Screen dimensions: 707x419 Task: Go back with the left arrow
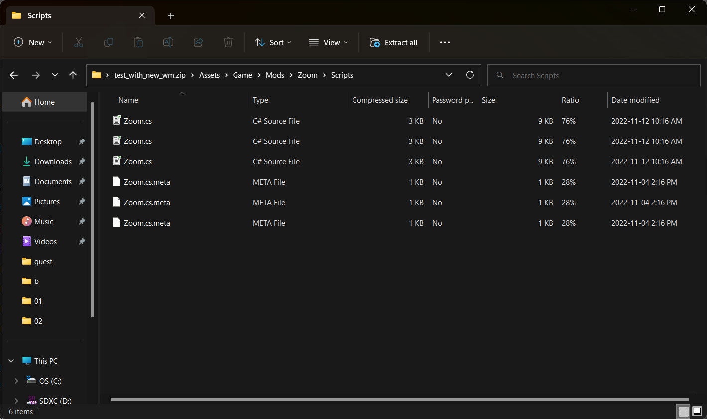[14, 75]
